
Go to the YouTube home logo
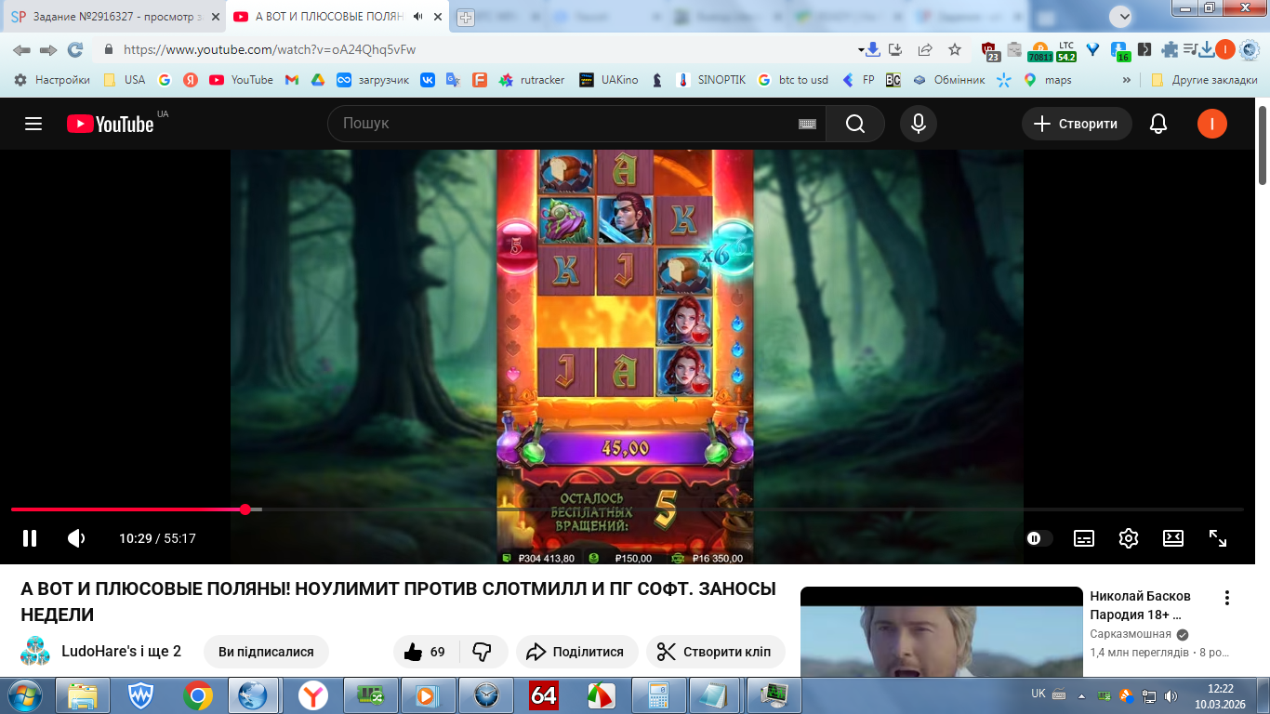click(110, 124)
